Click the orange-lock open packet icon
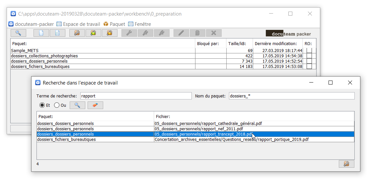The width and height of the screenshot is (369, 180). tap(110, 33)
